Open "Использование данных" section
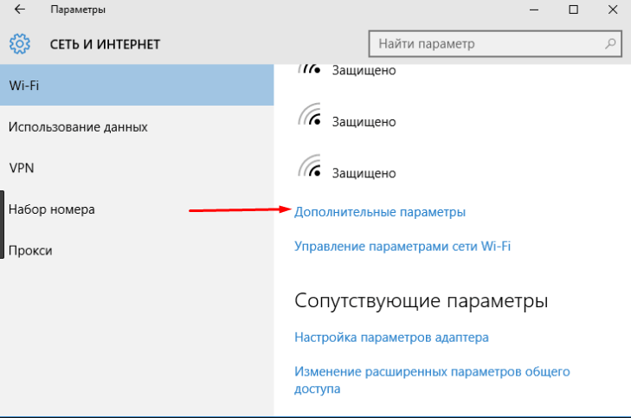Image resolution: width=631 pixels, height=418 pixels. [x=137, y=126]
